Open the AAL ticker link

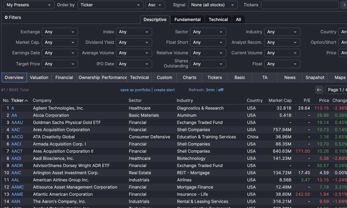(x=15, y=180)
